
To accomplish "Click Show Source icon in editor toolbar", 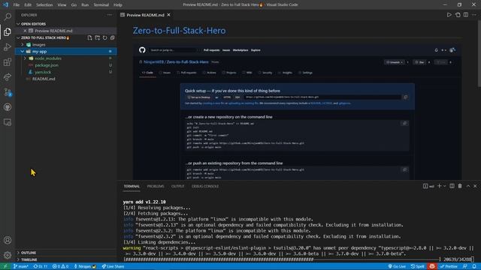I will 458,15.
